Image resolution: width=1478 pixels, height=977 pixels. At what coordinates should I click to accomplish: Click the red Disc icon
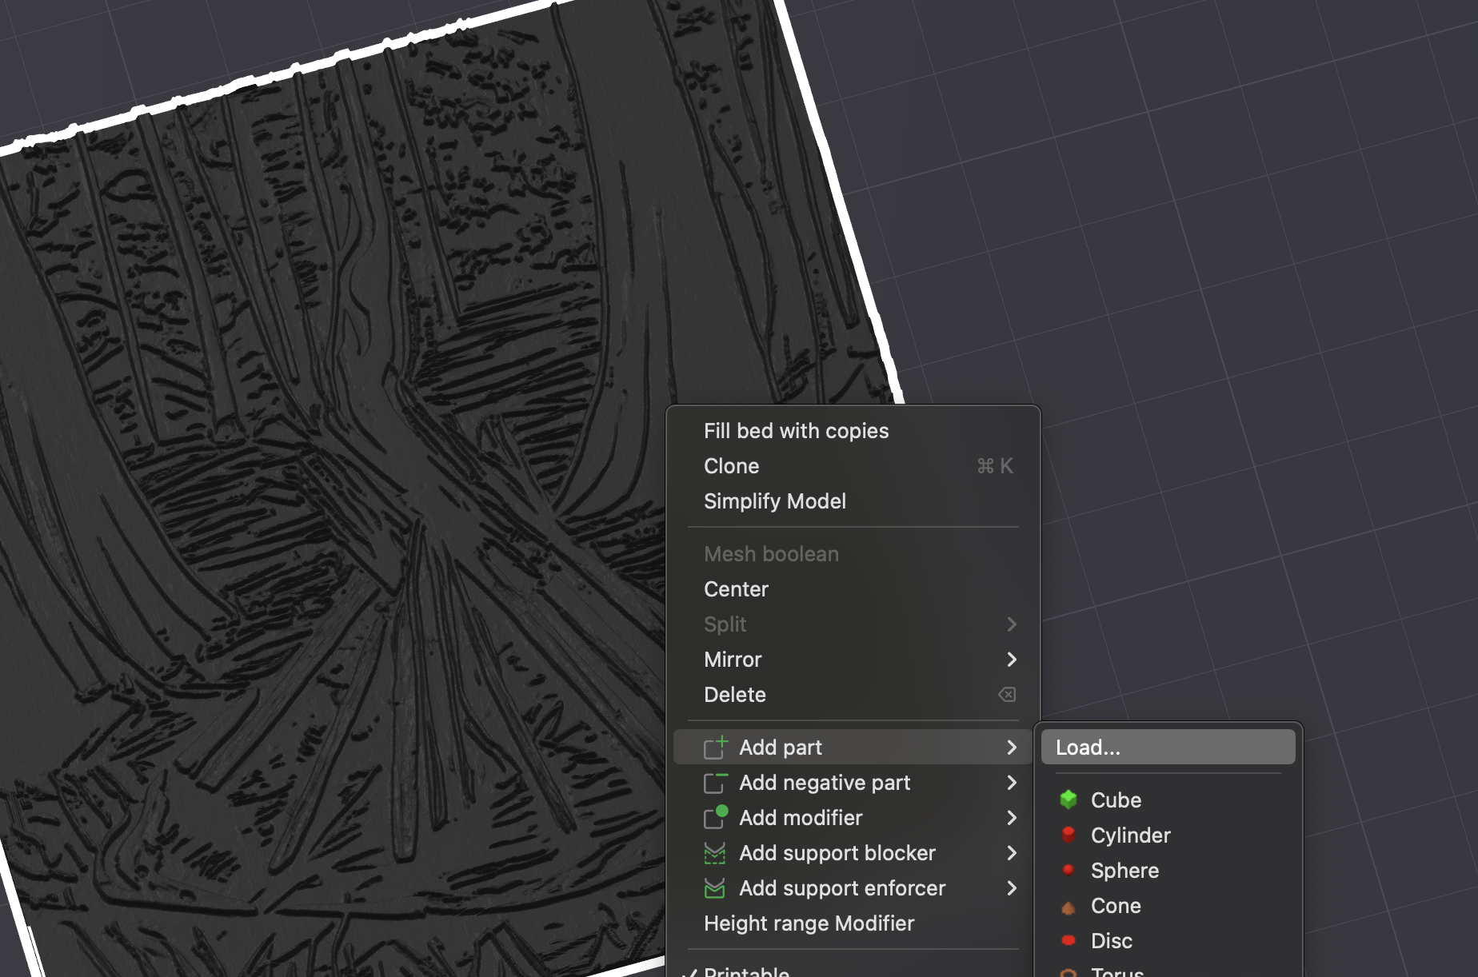coord(1069,940)
